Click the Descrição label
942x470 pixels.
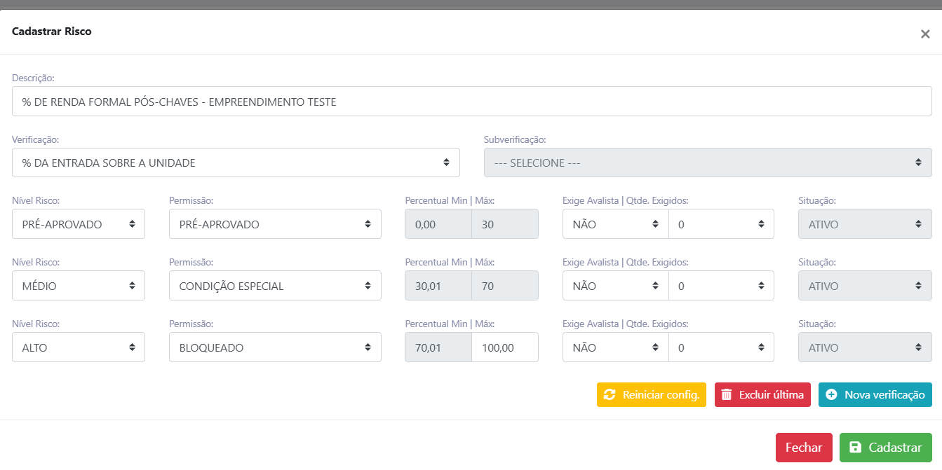click(x=34, y=77)
